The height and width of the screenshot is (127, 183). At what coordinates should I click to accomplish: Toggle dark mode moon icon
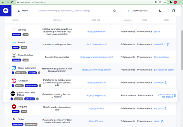tap(160, 11)
